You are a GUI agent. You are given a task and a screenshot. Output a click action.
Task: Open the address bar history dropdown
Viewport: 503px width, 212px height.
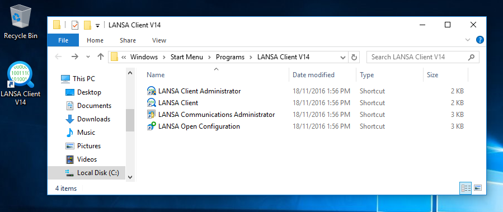point(342,58)
